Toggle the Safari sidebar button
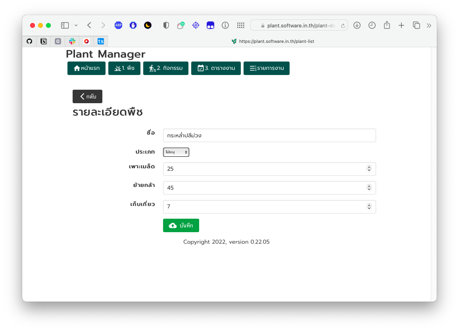 coord(65,25)
